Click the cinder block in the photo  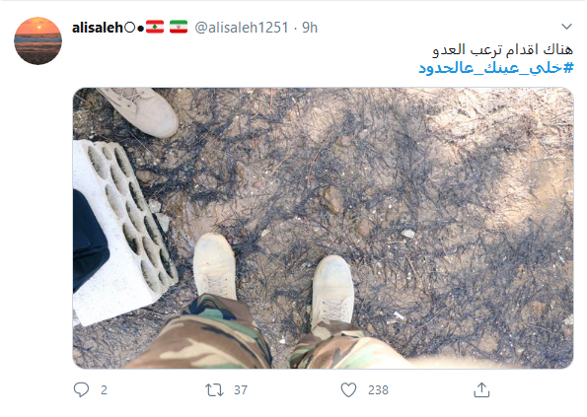(x=124, y=232)
